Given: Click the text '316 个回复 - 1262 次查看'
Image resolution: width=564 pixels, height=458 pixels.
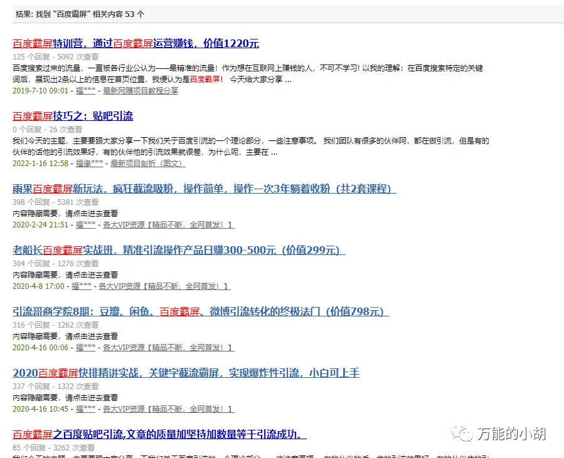Looking at the screenshot, I should 56,325.
